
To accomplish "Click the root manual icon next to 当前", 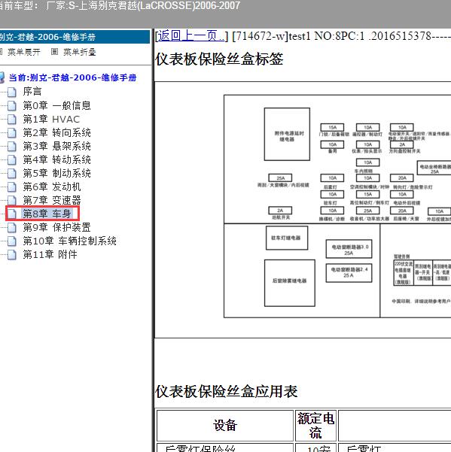I will coord(2,77).
